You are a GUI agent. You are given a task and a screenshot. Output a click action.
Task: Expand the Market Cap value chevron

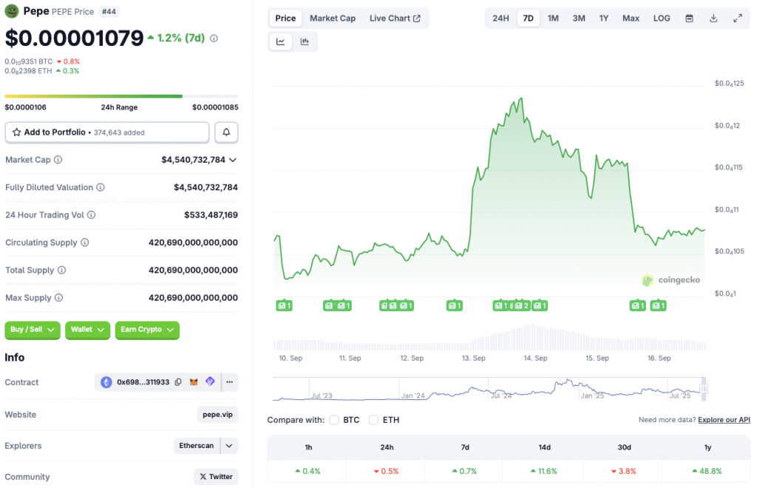(233, 160)
